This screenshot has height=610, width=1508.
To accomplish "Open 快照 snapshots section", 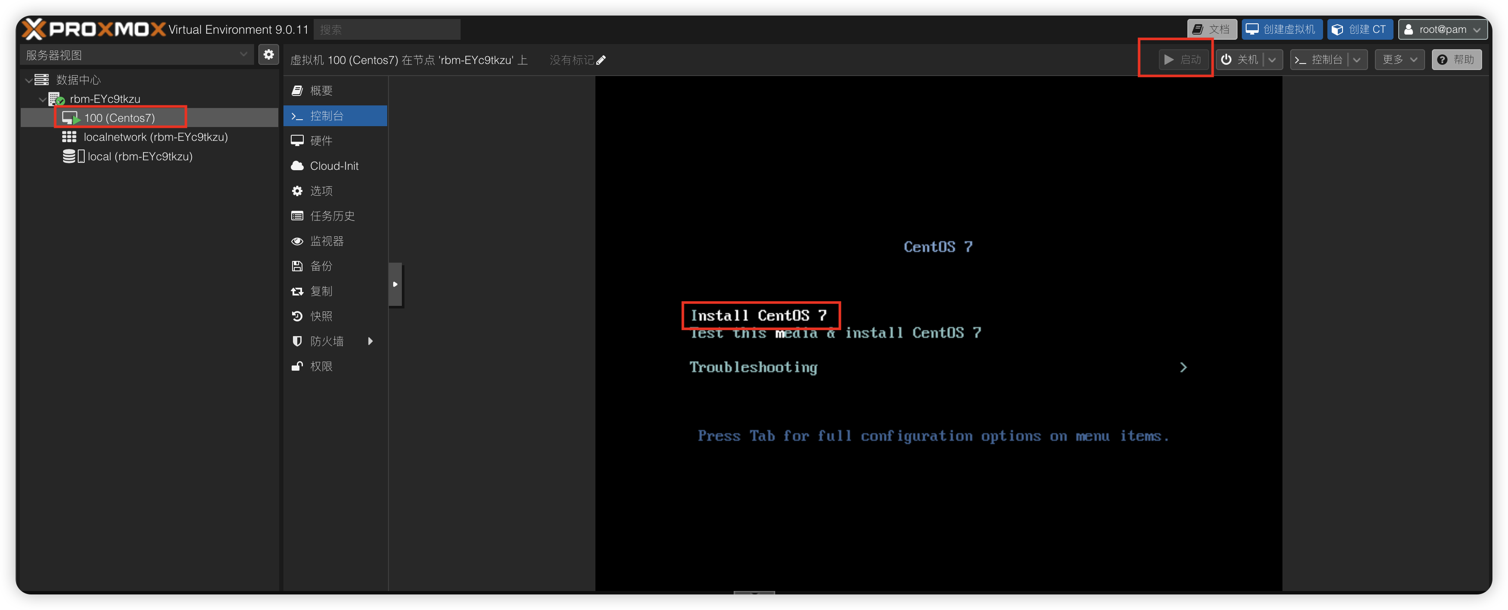I will pos(321,316).
